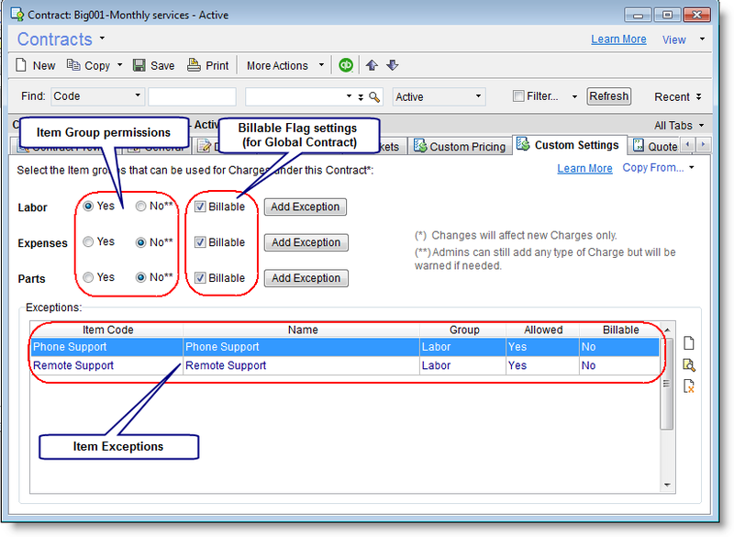The width and height of the screenshot is (734, 537).
Task: Uncheck the Billable checkbox for Labor
Action: 198,207
